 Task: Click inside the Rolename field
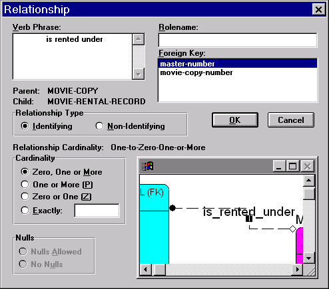(238, 40)
